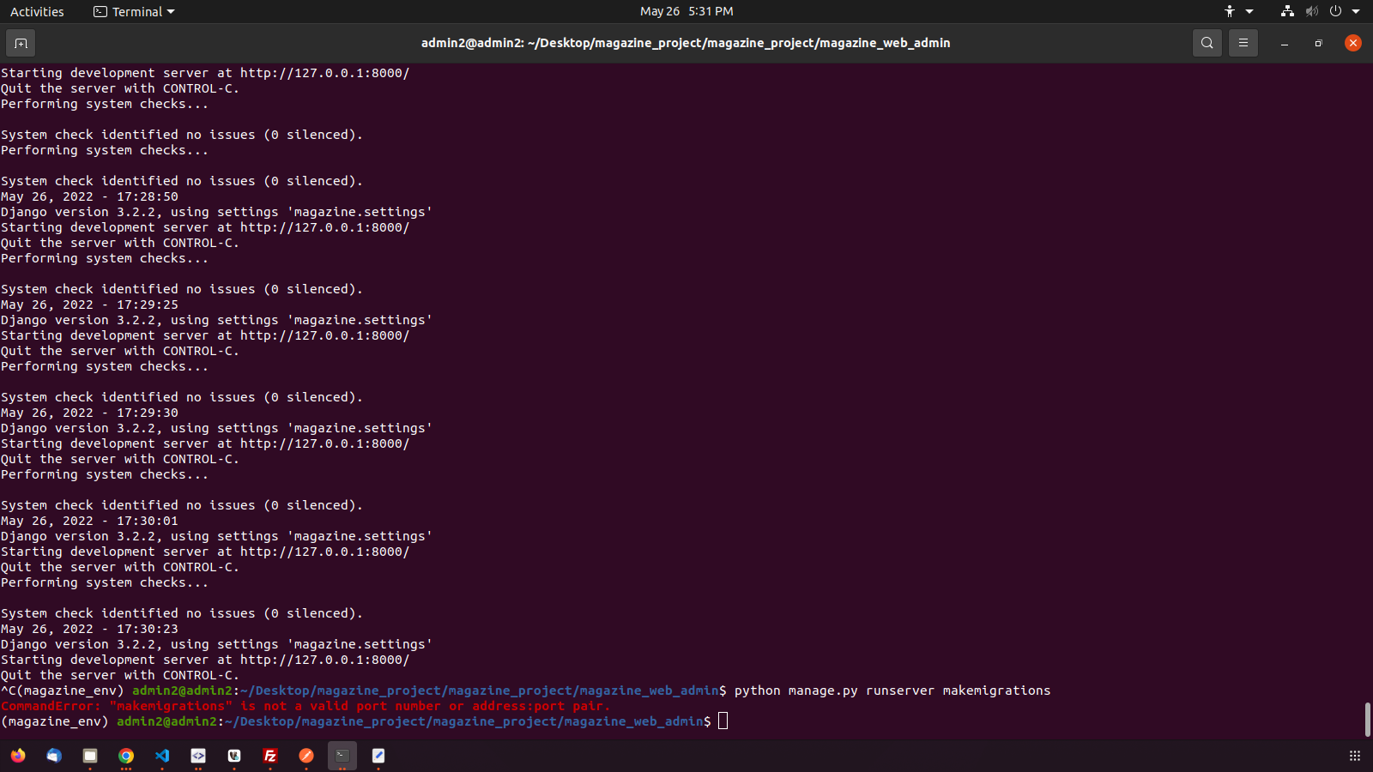Image resolution: width=1373 pixels, height=772 pixels.
Task: Expand the system power menu arrow
Action: (1356, 12)
